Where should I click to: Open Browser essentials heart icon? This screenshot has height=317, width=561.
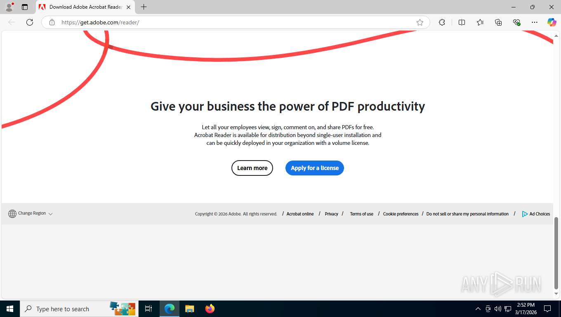[516, 22]
